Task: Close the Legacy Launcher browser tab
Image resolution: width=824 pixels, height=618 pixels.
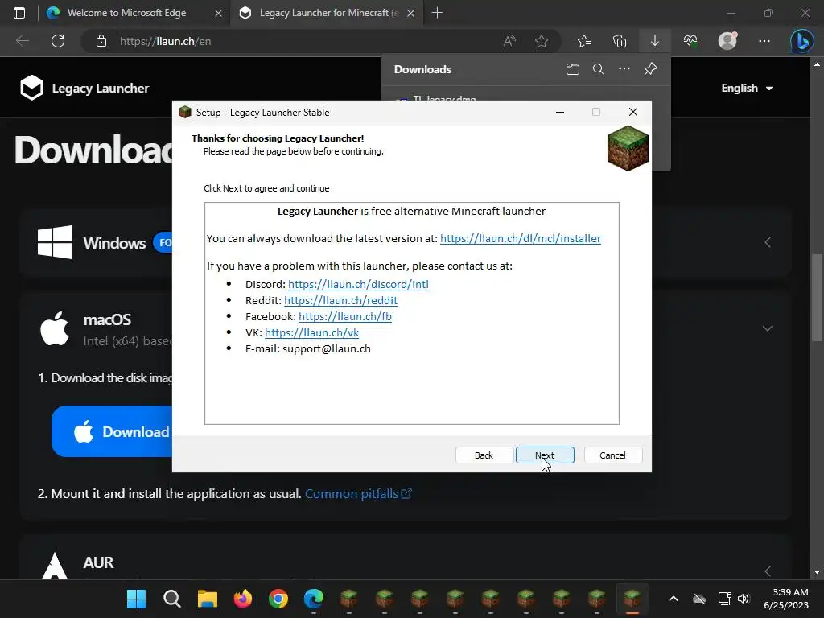Action: tap(411, 13)
